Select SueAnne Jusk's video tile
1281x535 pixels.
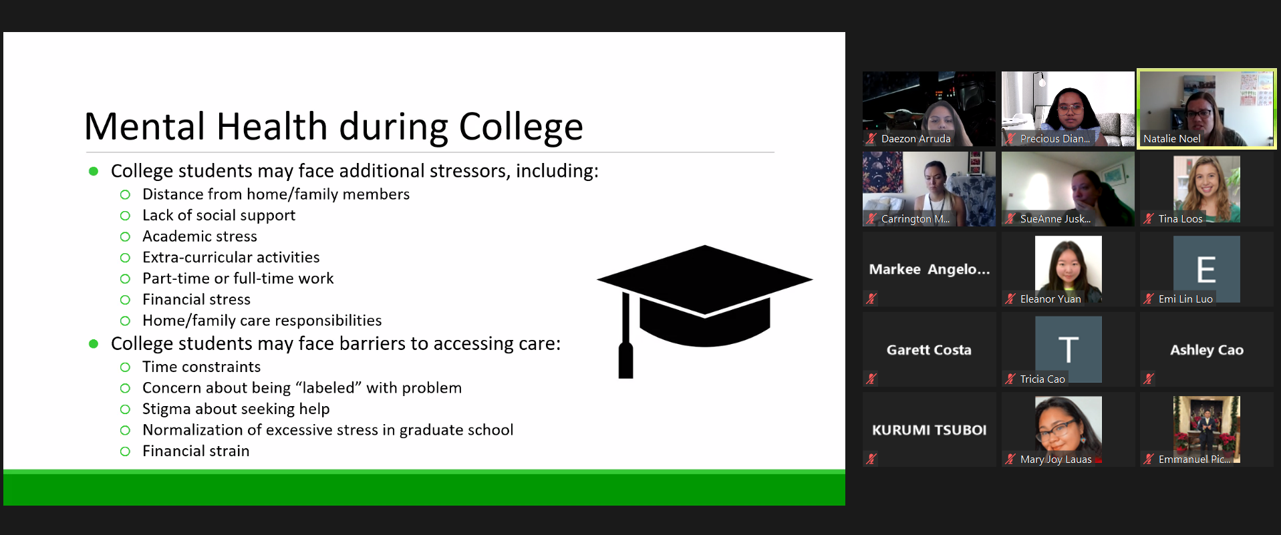tap(1068, 188)
